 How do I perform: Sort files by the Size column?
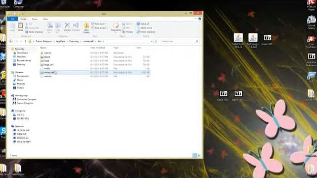point(139,48)
